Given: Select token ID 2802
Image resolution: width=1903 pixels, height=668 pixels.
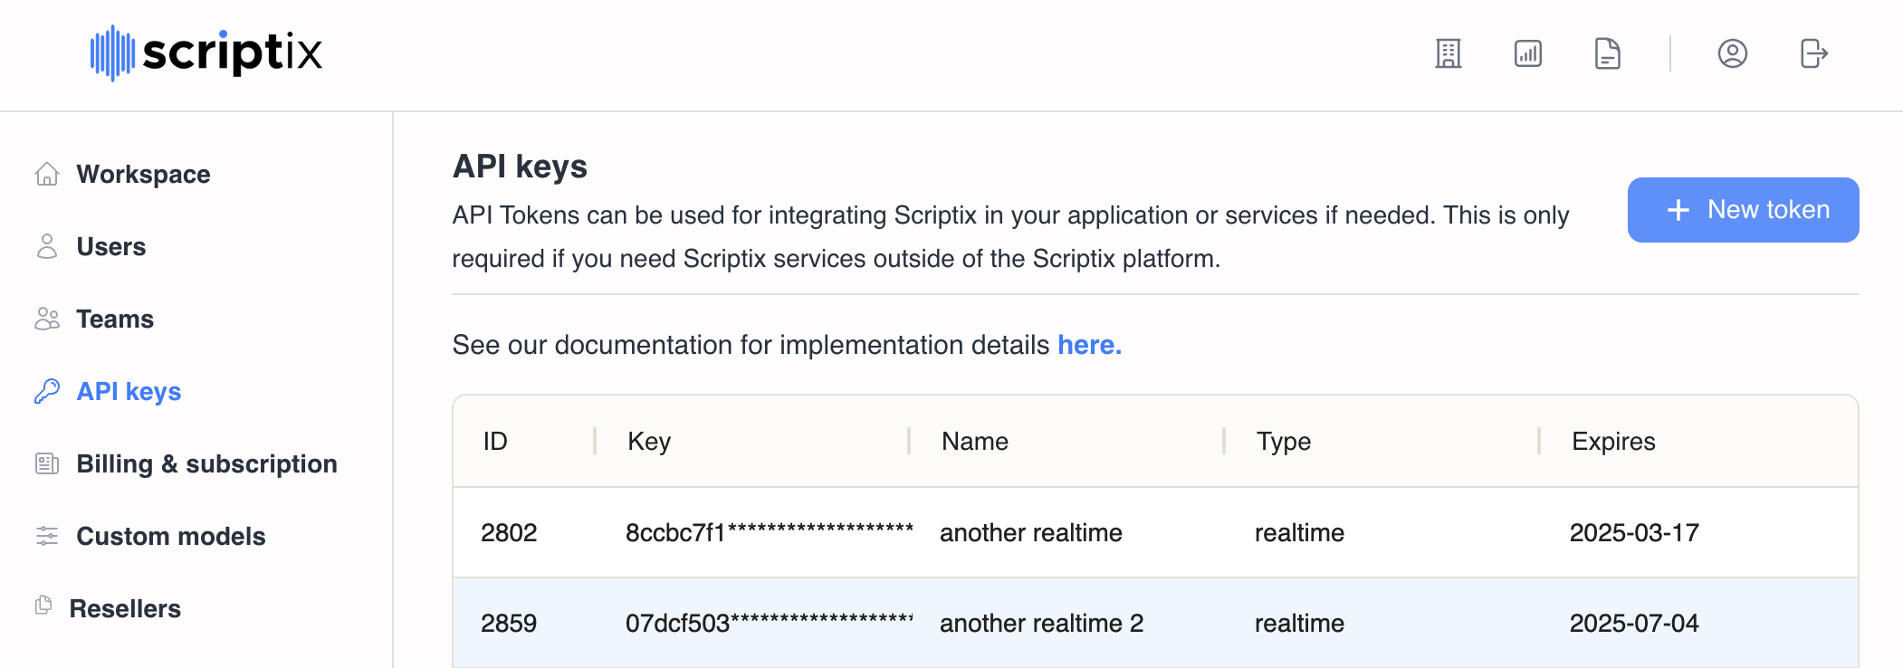Looking at the screenshot, I should 509,532.
